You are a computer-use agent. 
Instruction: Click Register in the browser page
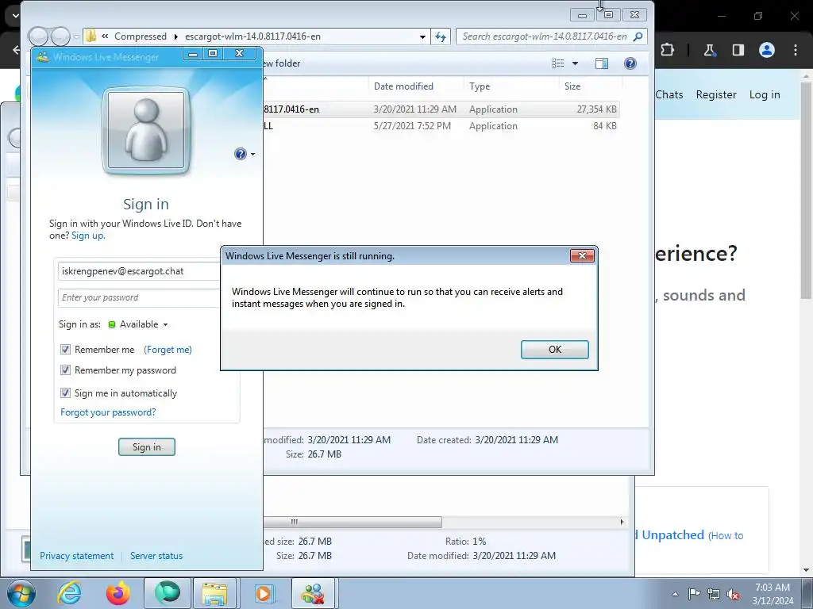(716, 95)
